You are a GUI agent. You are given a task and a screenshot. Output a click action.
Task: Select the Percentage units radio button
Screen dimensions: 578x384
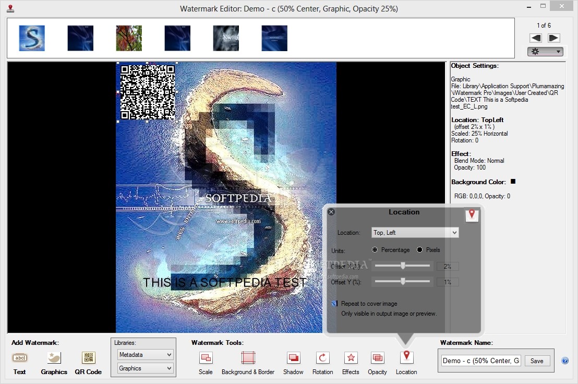click(375, 250)
